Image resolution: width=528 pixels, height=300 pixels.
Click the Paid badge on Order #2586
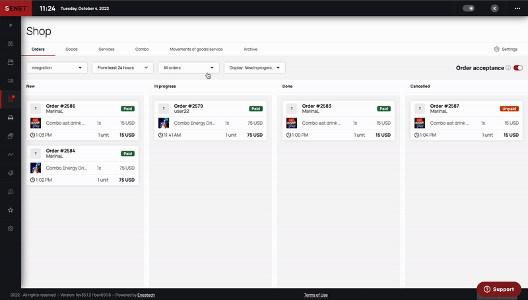tap(127, 108)
